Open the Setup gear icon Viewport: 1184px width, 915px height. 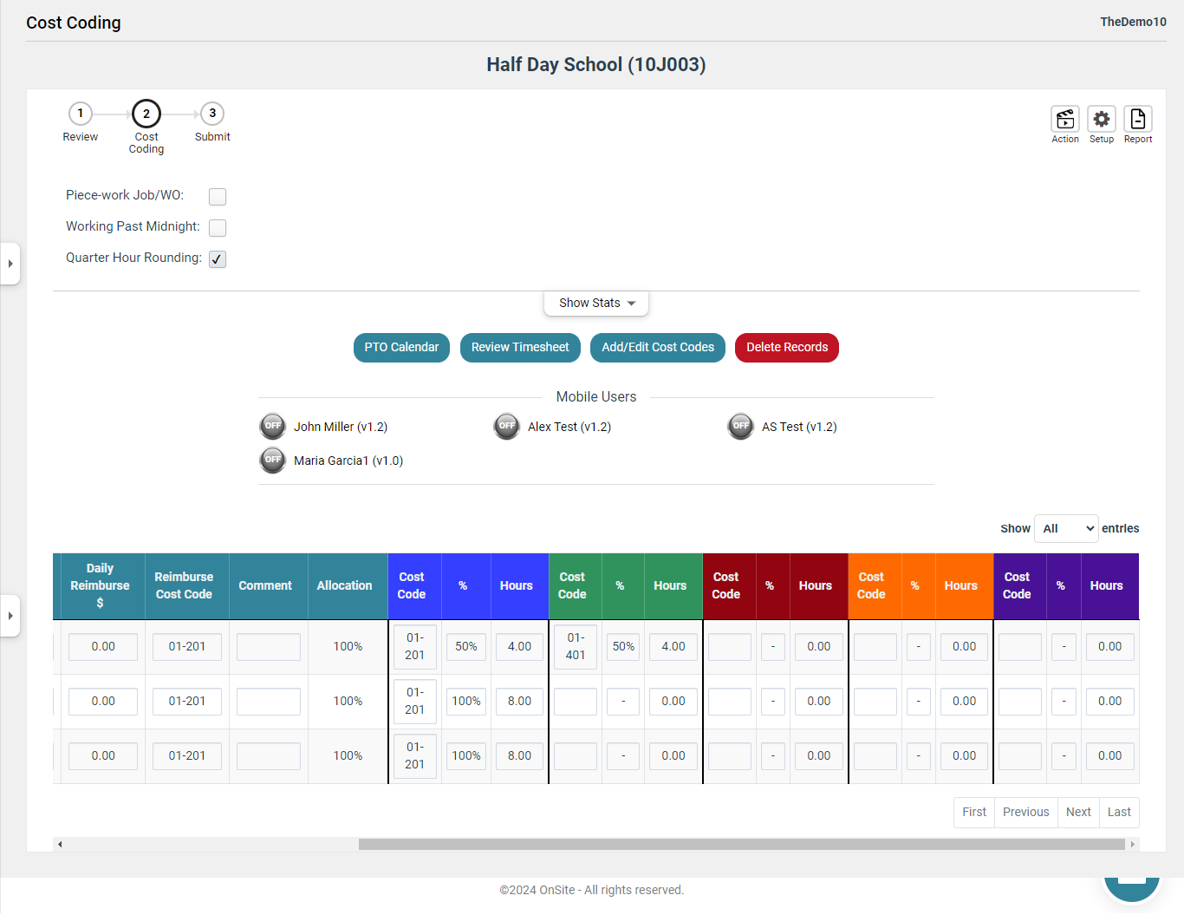1102,119
